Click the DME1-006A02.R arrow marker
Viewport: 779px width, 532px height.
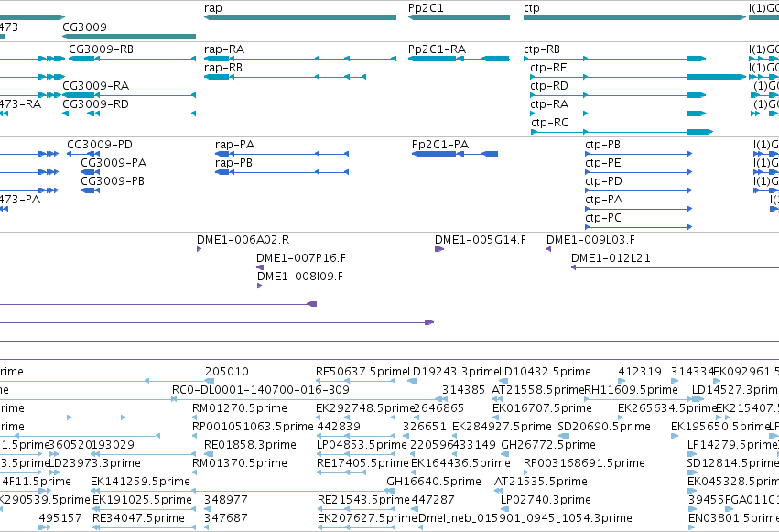pos(199,249)
